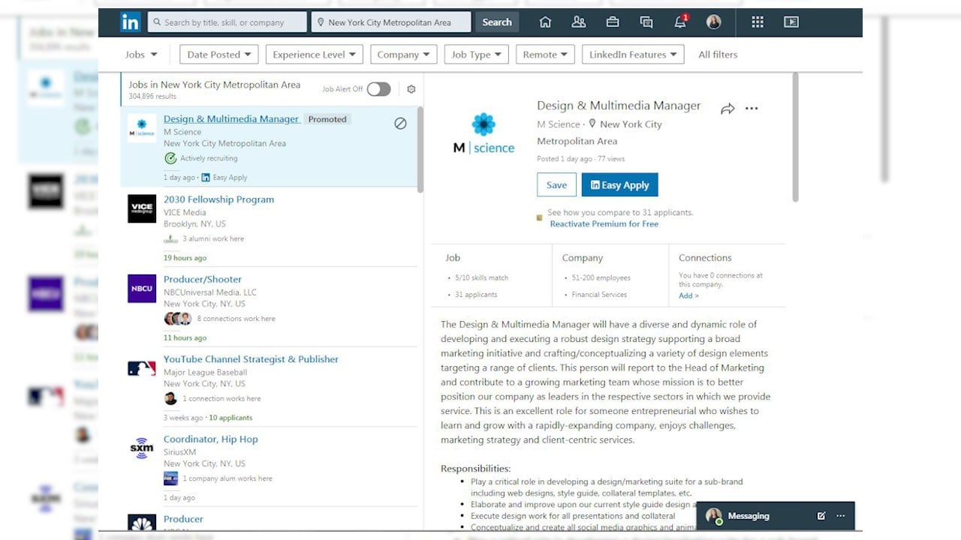Open the Home icon in navigation bar
961x540 pixels.
click(545, 22)
